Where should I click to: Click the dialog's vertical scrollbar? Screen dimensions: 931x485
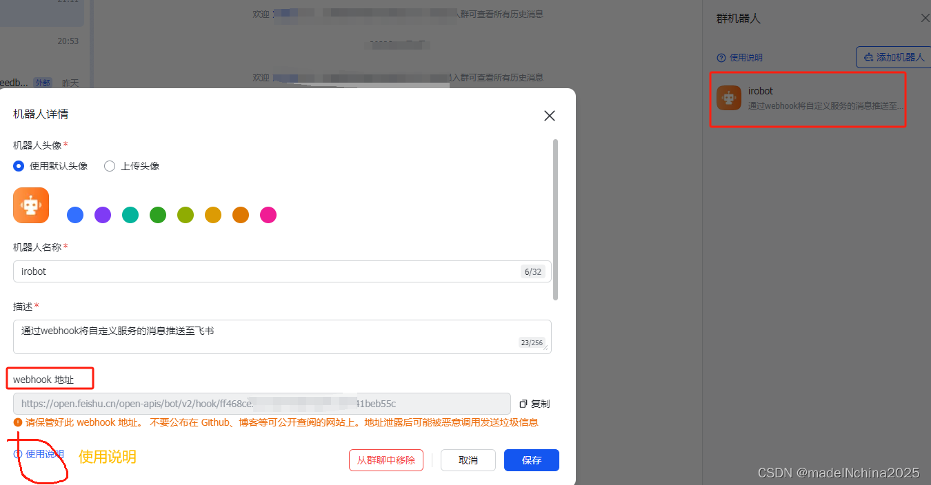(x=556, y=220)
